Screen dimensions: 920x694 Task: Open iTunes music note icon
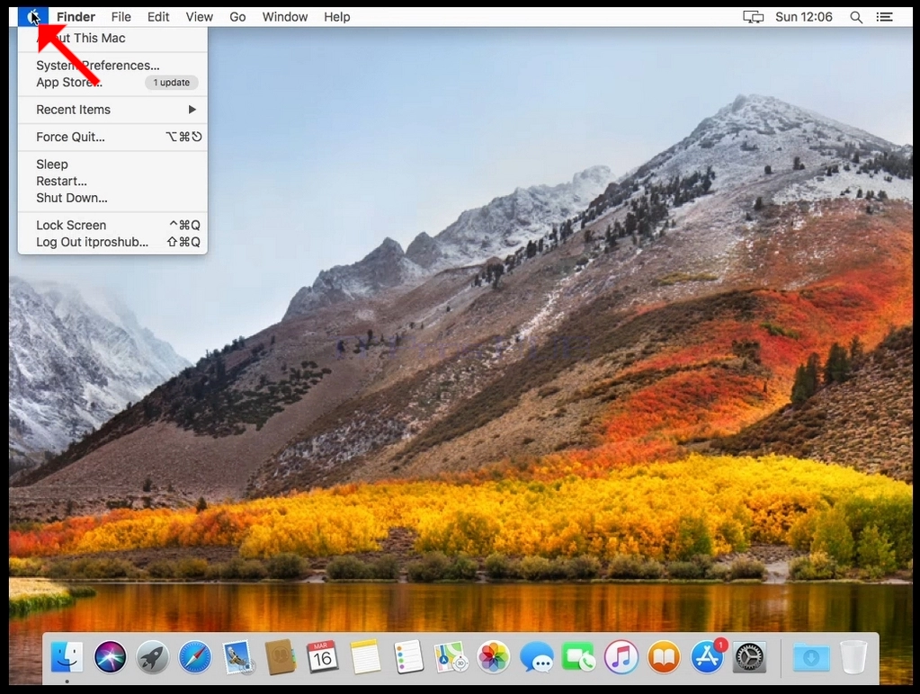tap(621, 656)
